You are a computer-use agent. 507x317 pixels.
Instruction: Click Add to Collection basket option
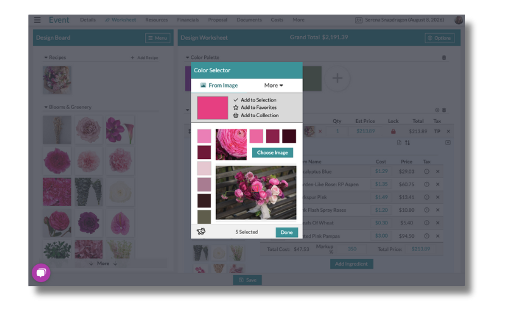(255, 115)
